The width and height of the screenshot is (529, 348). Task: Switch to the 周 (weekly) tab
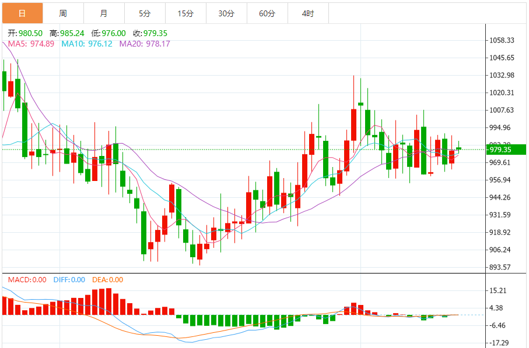pyautogui.click(x=63, y=13)
